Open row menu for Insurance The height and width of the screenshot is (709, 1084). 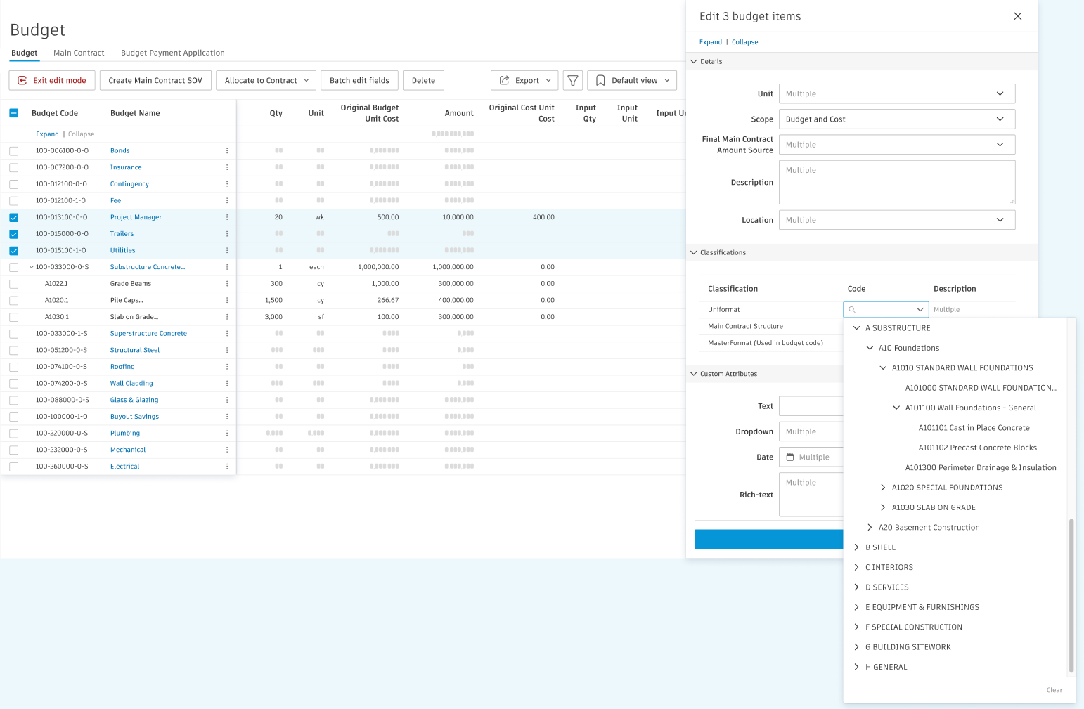pos(227,167)
